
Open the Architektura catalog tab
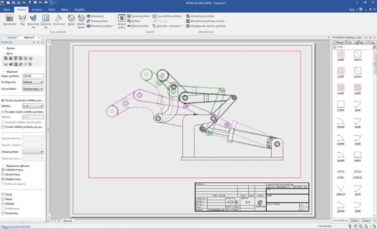(x=341, y=221)
